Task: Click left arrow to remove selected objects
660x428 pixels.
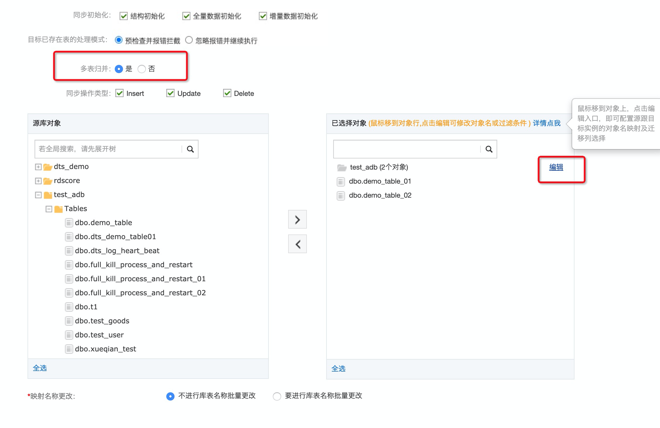Action: [x=297, y=244]
